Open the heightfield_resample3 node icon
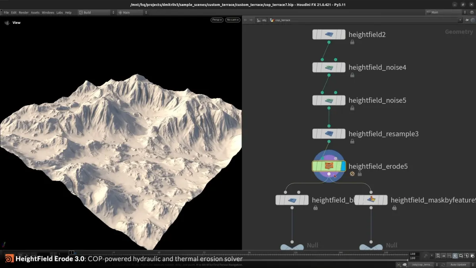Screen dimensions: 476x268 click(x=328, y=133)
